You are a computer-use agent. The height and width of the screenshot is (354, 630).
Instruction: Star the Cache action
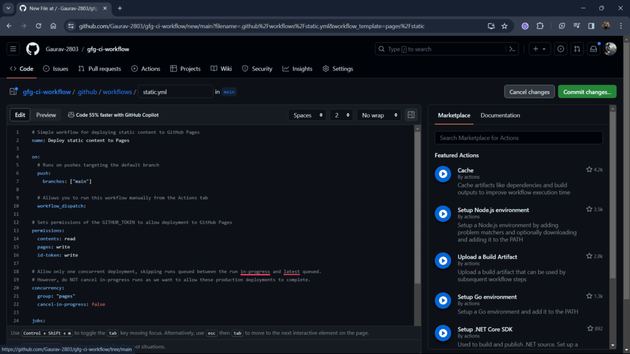click(x=589, y=170)
